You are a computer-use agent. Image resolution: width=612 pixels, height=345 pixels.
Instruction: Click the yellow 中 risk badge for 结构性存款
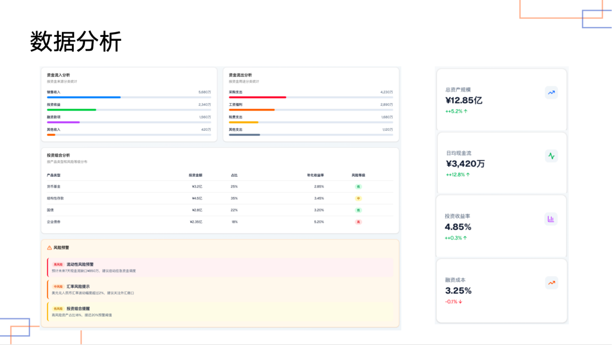pos(358,198)
